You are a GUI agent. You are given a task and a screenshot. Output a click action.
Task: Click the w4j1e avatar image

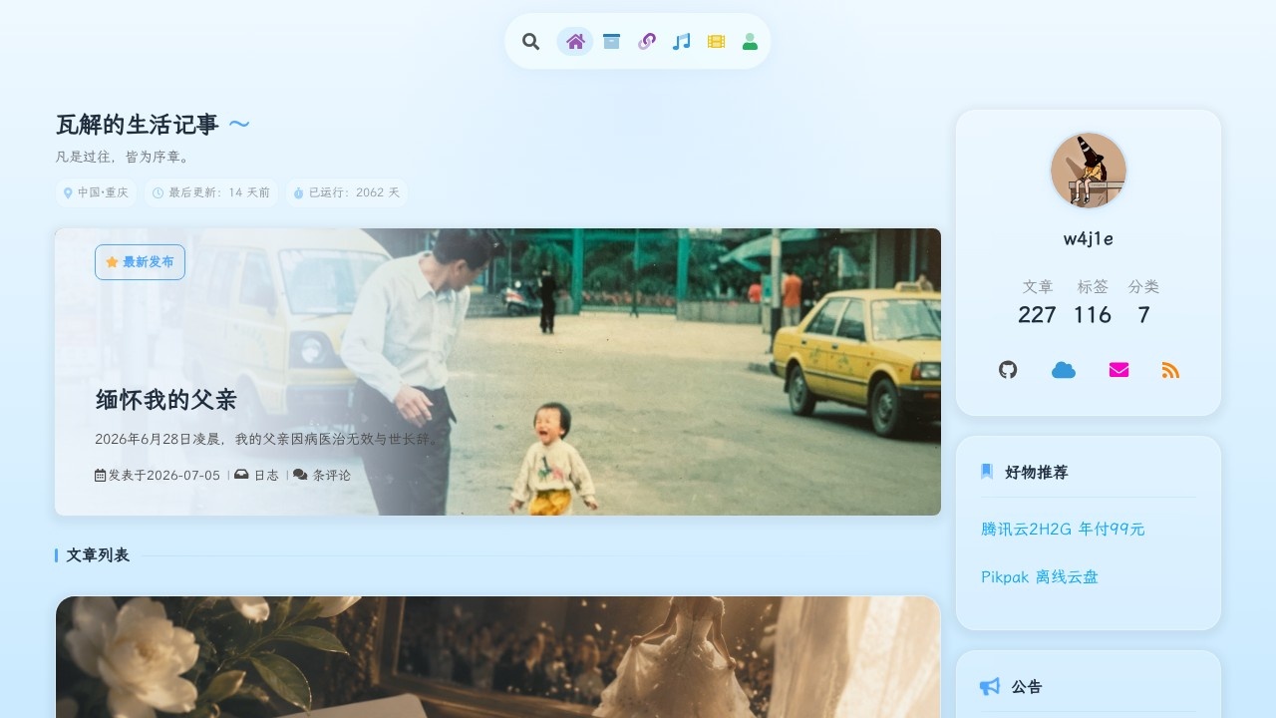1089,171
